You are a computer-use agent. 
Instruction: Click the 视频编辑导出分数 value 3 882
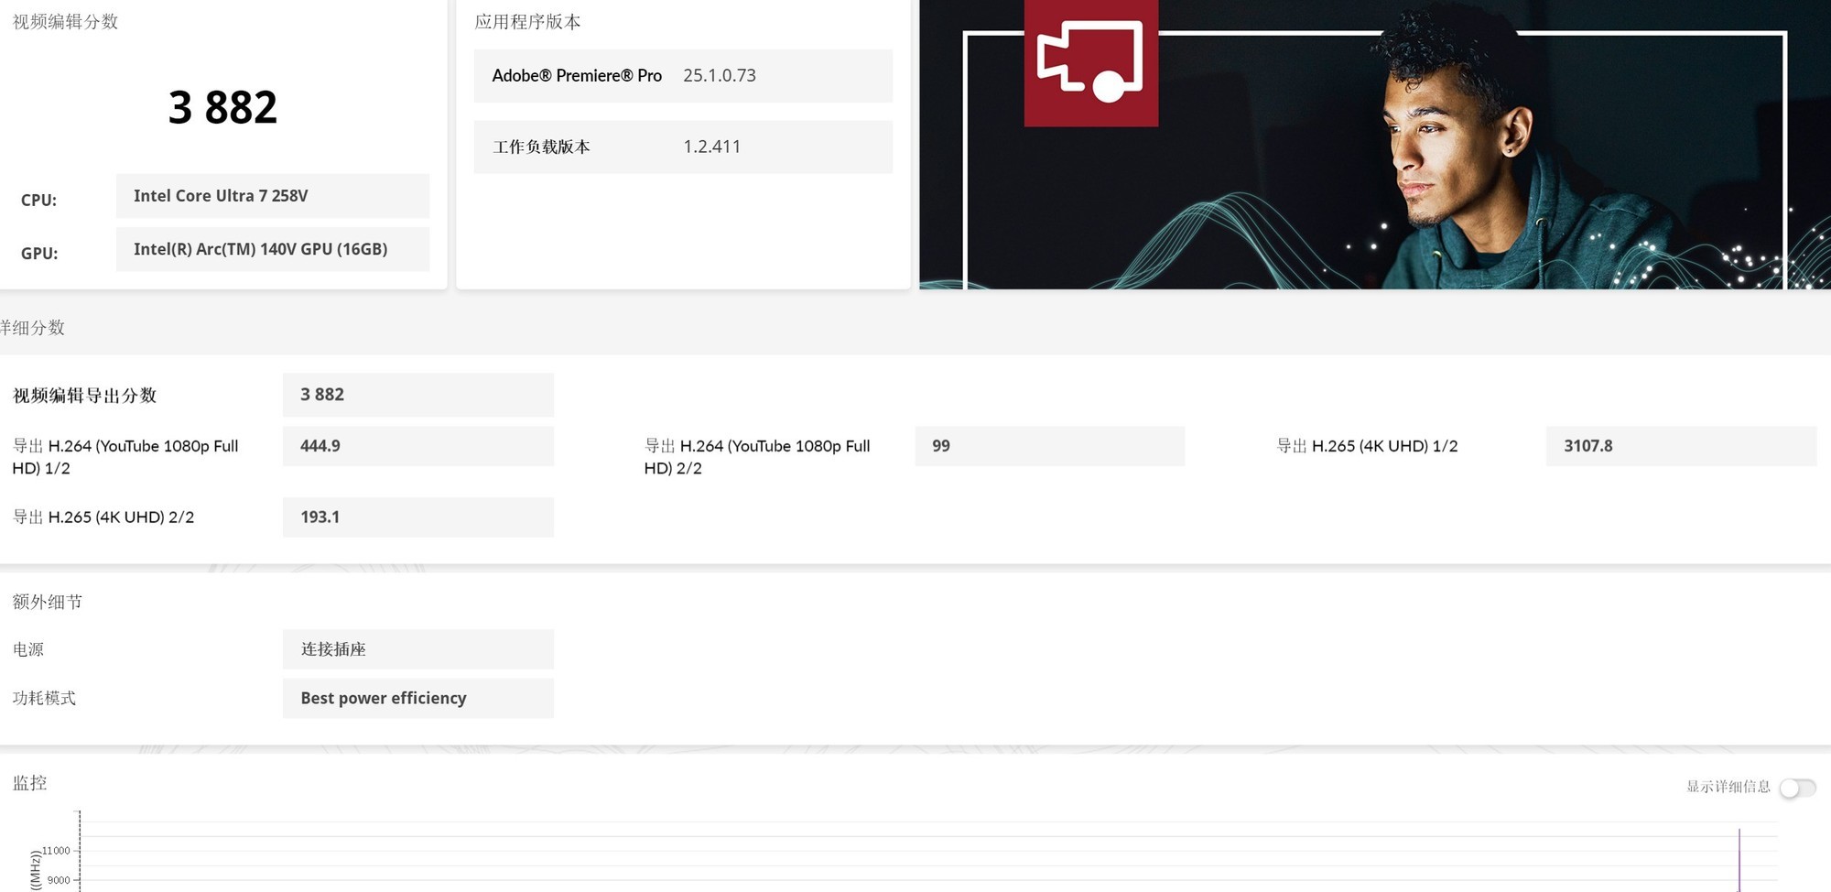pyautogui.click(x=417, y=395)
